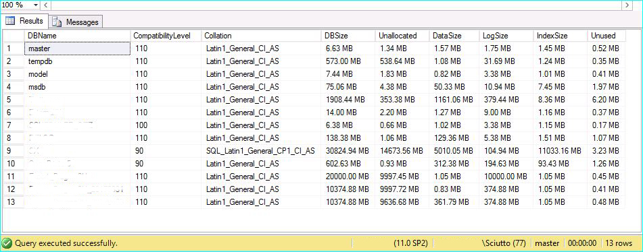Click the (11.0 SP2) server version status

point(410,243)
